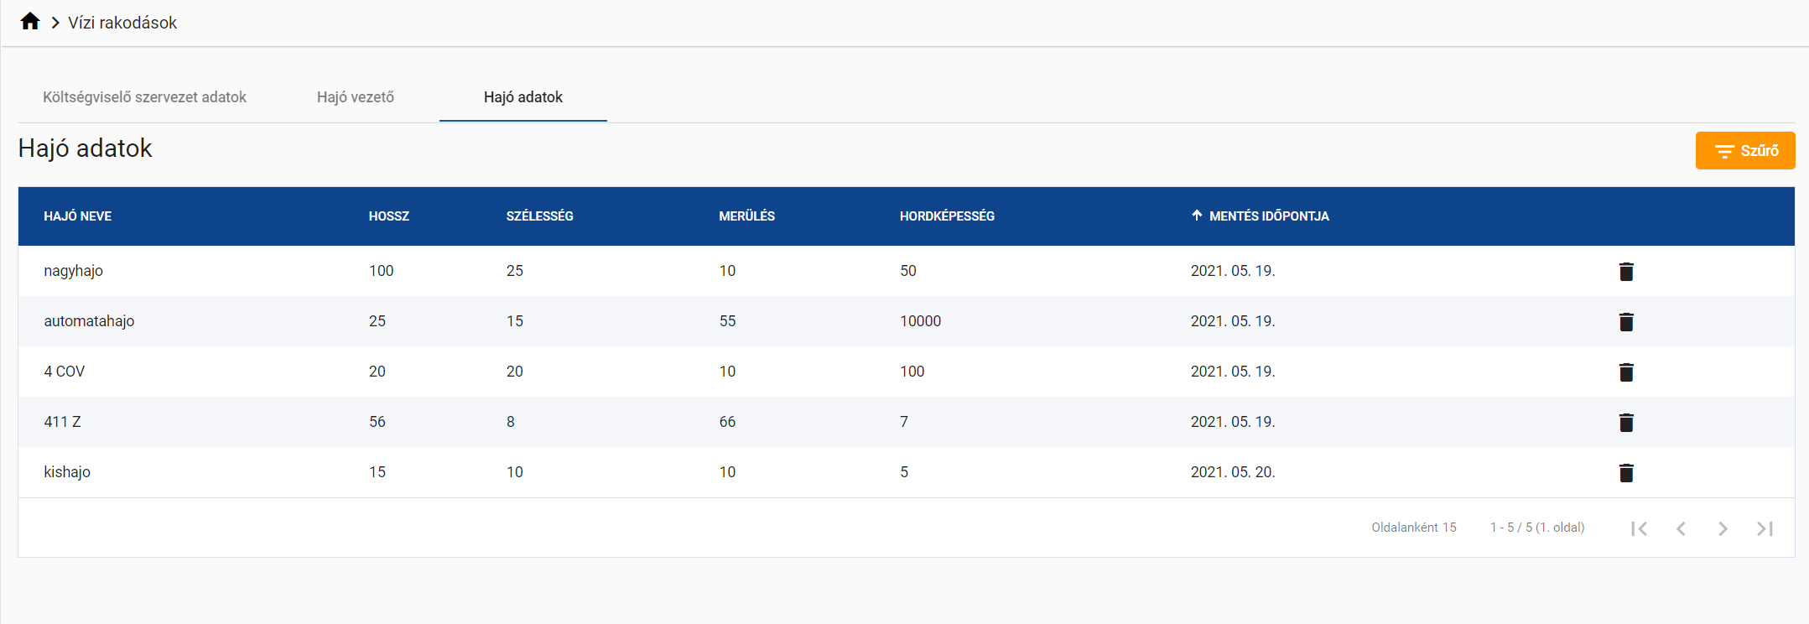The image size is (1809, 624).
Task: Remove the 411 Z ship row
Action: pyautogui.click(x=1625, y=422)
